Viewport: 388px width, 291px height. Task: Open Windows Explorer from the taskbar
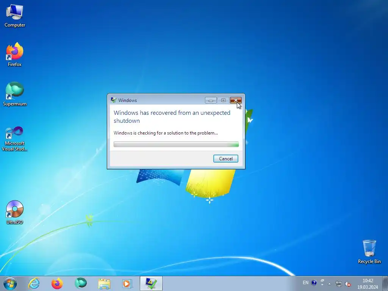[104, 283]
